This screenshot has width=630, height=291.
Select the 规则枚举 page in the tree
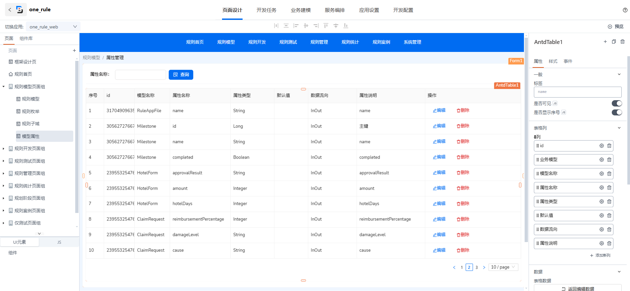[x=30, y=111]
